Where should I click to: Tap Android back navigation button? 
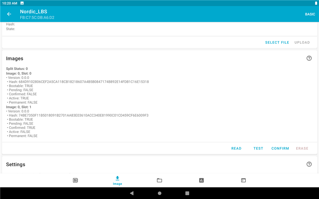132,193
